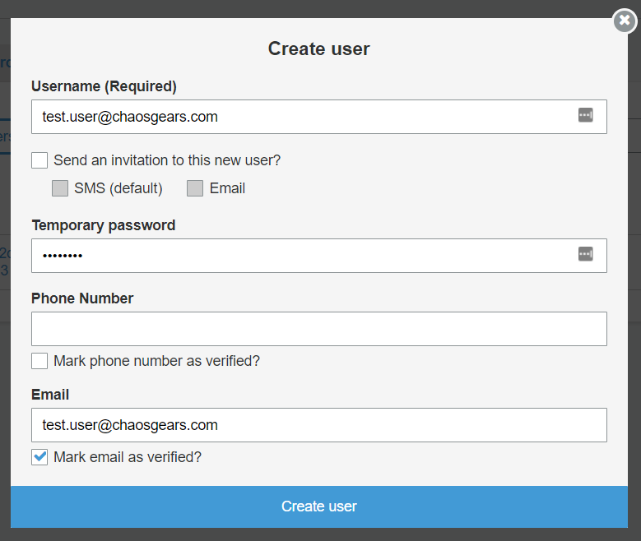Close the Create user dialog

625,21
